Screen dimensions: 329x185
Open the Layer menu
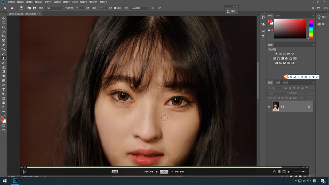coord(39,2)
